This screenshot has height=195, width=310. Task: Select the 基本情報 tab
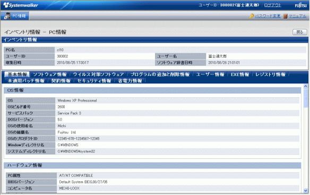click(x=17, y=74)
